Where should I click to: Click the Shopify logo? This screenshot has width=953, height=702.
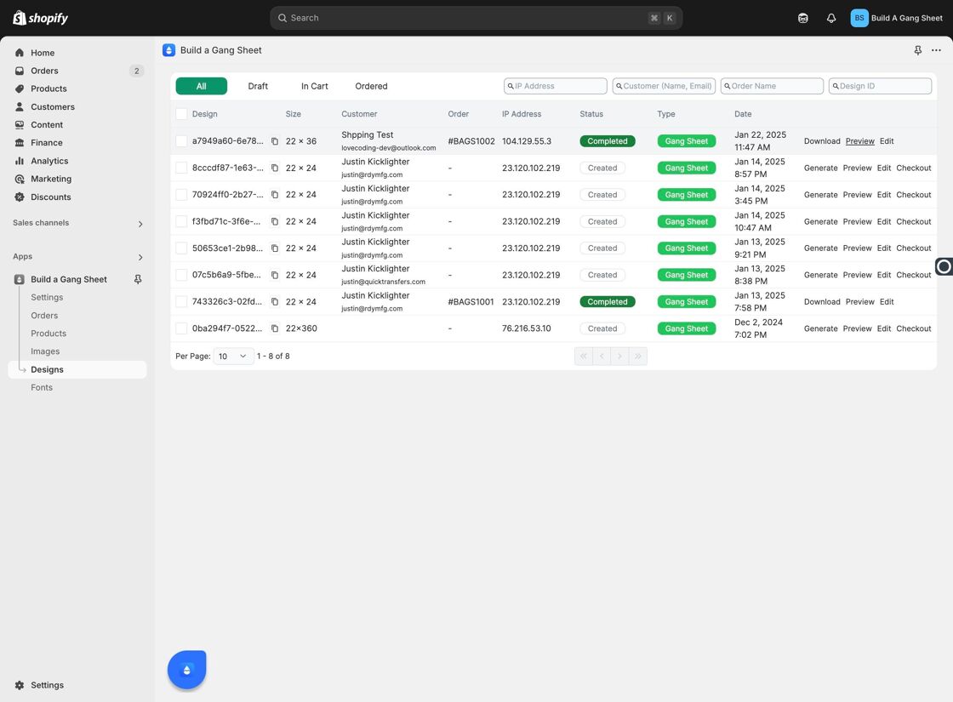[x=40, y=18]
